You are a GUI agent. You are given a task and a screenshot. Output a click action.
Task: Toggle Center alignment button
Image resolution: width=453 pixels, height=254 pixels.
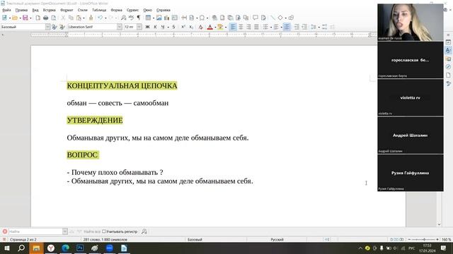[241, 27]
